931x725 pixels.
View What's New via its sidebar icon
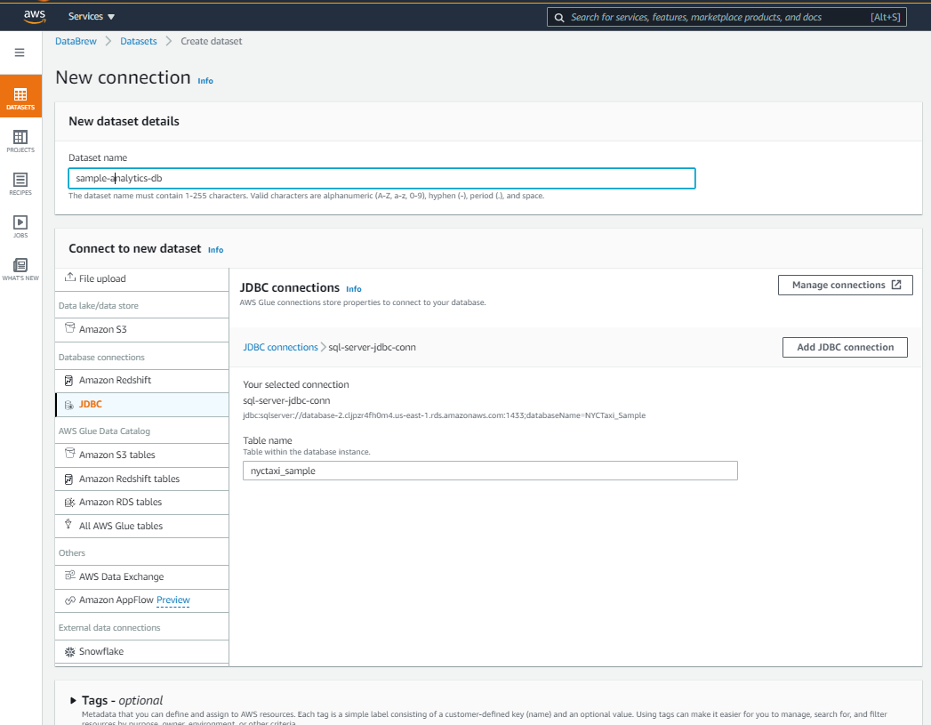(20, 266)
